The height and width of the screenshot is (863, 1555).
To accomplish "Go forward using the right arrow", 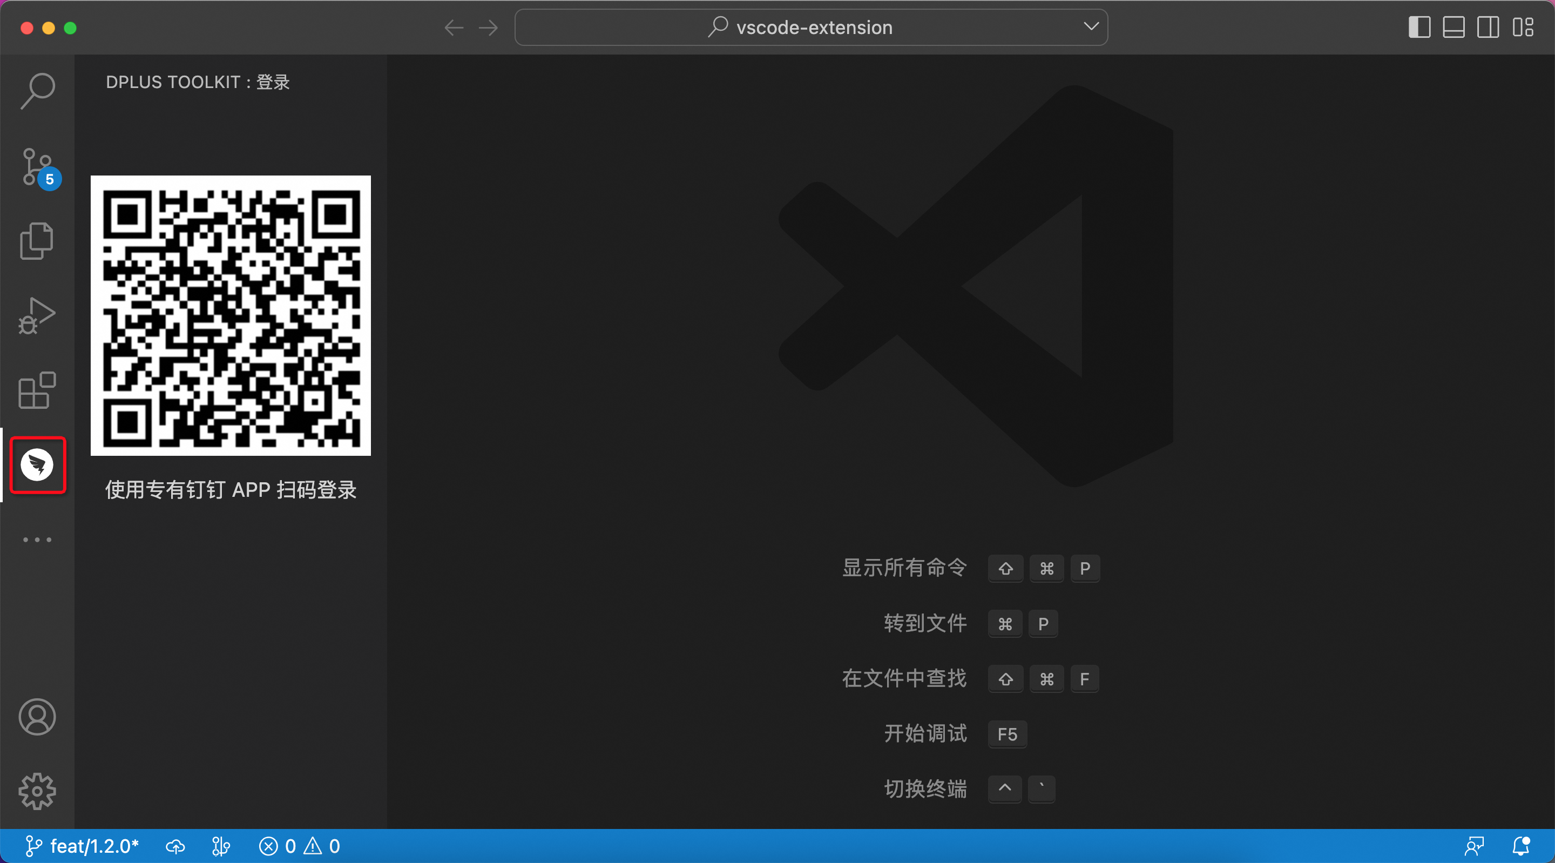I will 488,28.
